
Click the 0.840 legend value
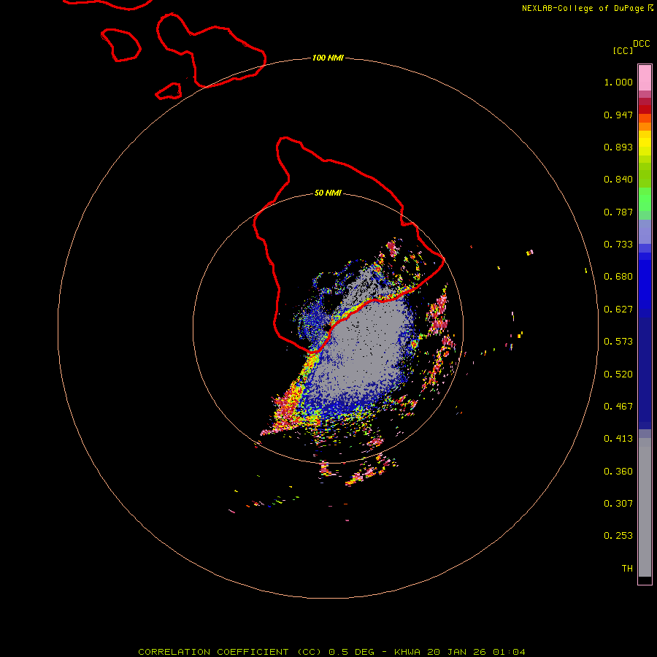618,180
